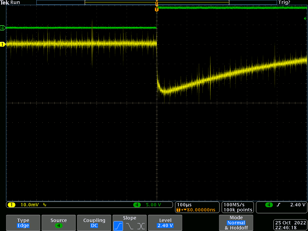This screenshot has height=231, width=308.
Task: Open the Mode Normal & Holdoff menu
Action: pyautogui.click(x=236, y=223)
